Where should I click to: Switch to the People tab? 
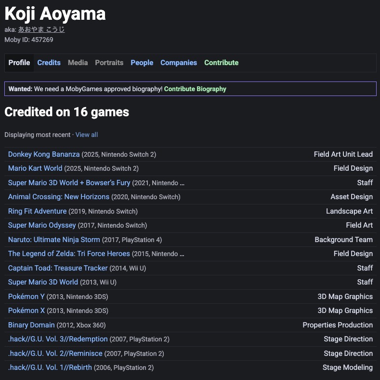142,63
